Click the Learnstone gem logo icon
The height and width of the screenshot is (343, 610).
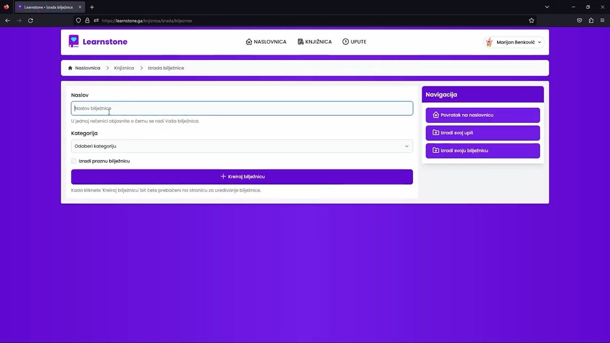(x=73, y=41)
